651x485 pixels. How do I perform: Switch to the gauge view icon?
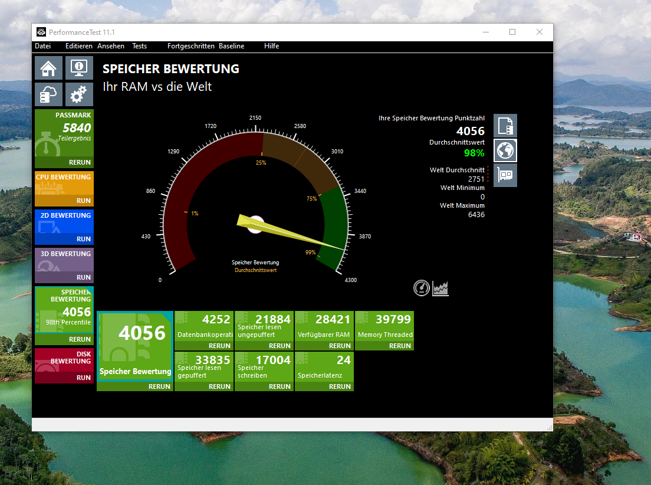point(422,288)
